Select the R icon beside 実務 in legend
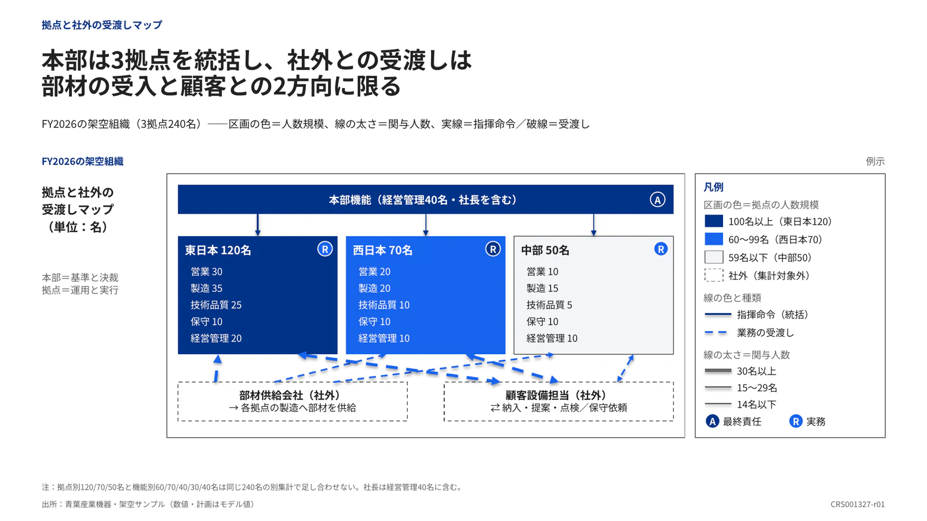The width and height of the screenshot is (927, 521). click(x=796, y=421)
